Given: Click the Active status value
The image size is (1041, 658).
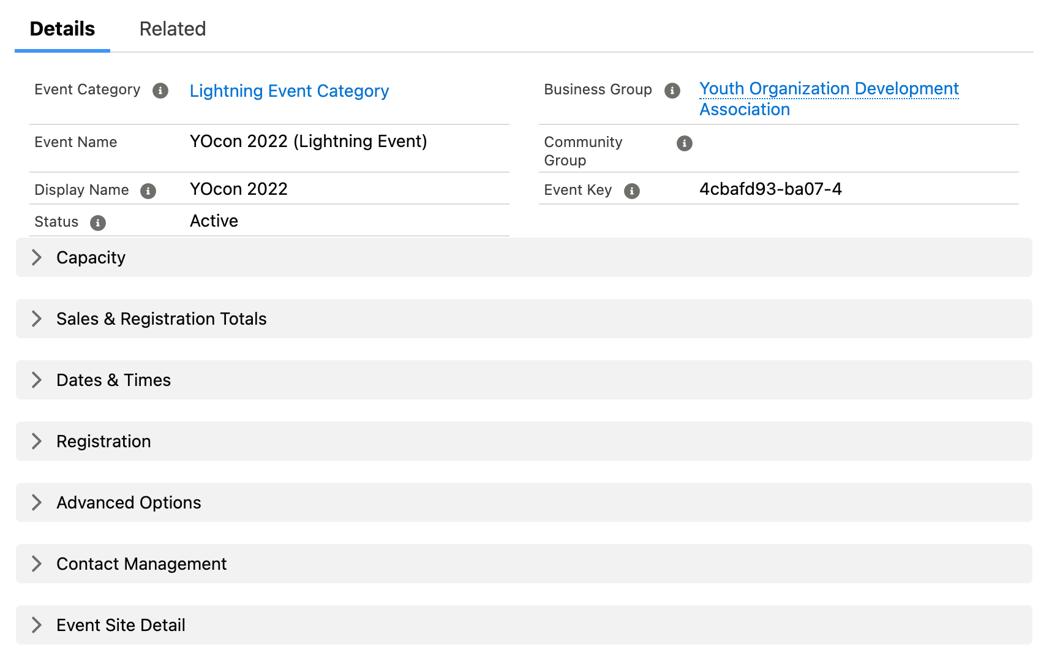Looking at the screenshot, I should tap(214, 221).
